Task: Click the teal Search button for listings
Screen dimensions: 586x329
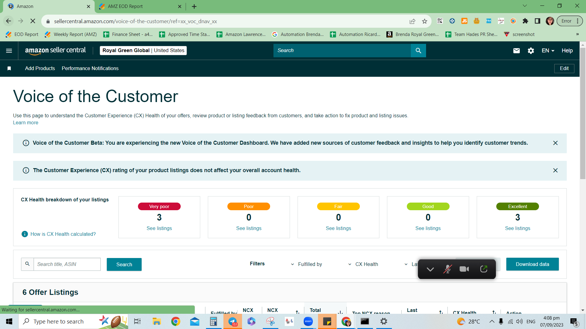Action: point(124,264)
